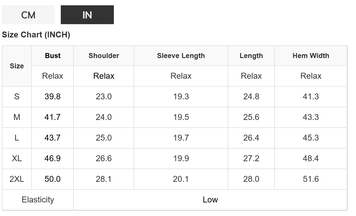
Task: Select the S size row label
Action: point(17,97)
